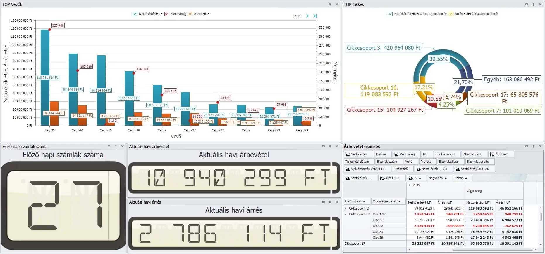Pin the TOP Vevők panel
The image size is (545, 254).
pos(330,4)
